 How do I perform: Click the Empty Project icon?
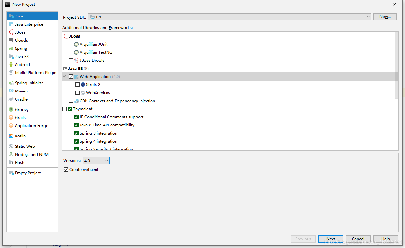coord(11,173)
